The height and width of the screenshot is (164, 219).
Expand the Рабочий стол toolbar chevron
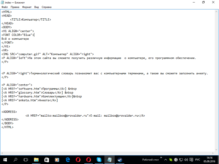162,158
